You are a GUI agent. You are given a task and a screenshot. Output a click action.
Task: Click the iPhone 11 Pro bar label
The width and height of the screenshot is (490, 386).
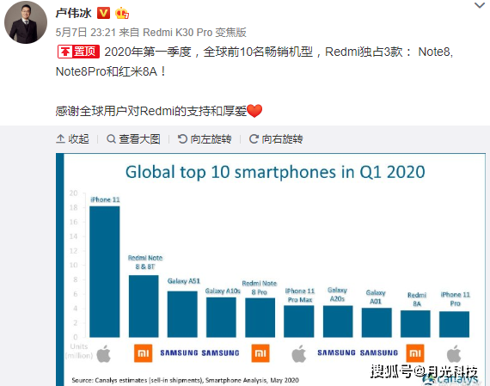455,299
